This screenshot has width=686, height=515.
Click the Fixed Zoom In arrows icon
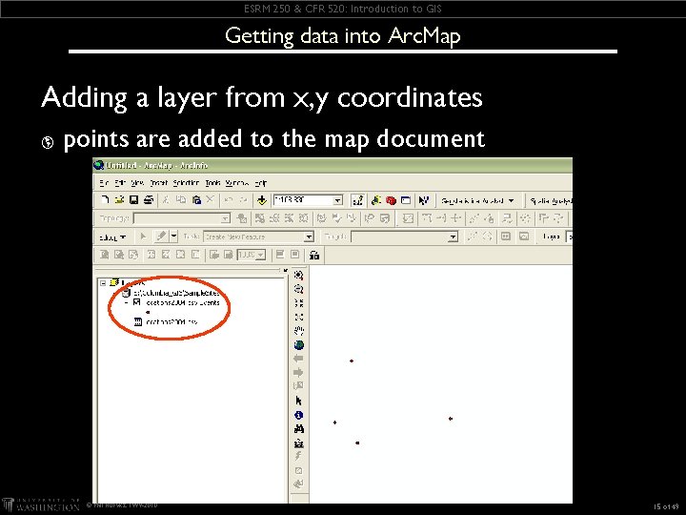(299, 303)
